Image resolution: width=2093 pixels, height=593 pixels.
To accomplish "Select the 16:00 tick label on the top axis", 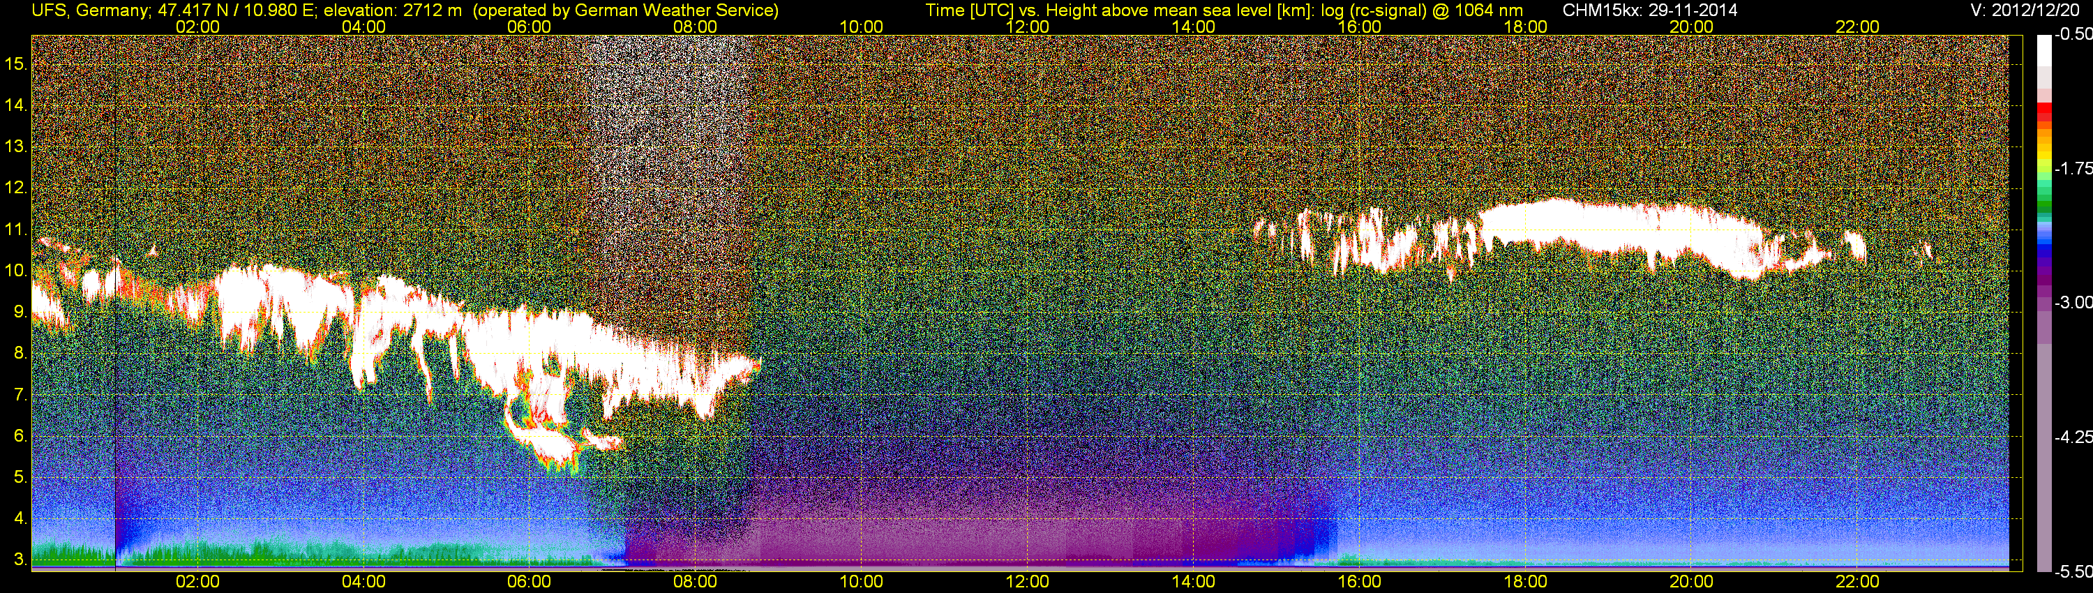I will pos(1359,27).
